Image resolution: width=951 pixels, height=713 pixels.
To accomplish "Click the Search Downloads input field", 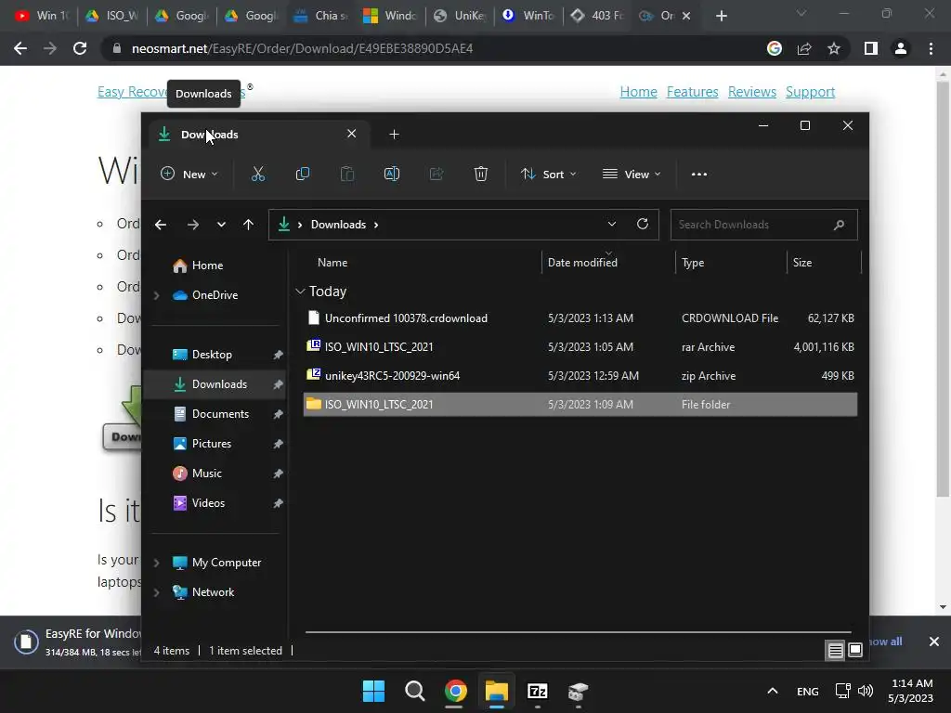I will click(763, 225).
